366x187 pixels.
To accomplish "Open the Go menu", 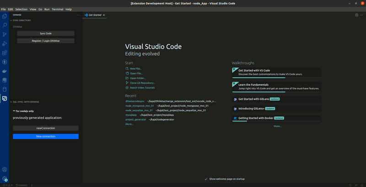I will tap(40, 9).
